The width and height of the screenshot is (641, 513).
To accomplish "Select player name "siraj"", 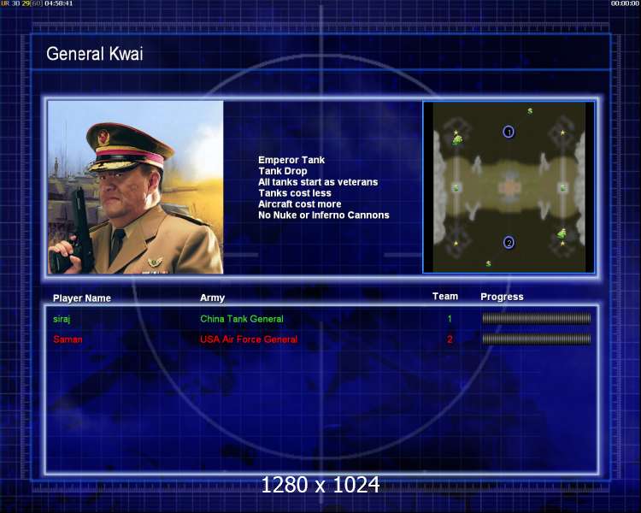I will coord(62,319).
